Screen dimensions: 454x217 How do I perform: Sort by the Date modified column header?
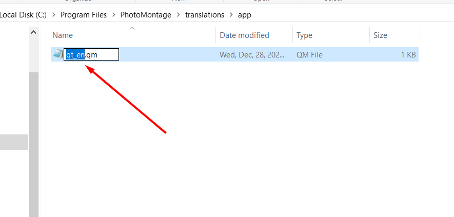point(254,35)
